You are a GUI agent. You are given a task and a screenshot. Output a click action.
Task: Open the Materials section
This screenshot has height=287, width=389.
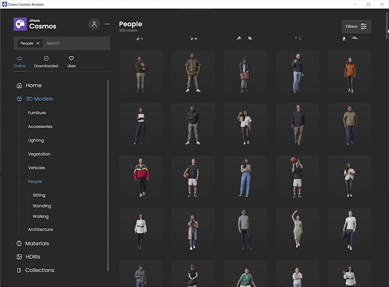[x=33, y=243]
